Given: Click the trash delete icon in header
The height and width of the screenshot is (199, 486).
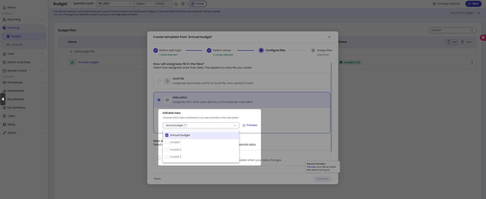Looking at the screenshot, I should click(183, 4).
